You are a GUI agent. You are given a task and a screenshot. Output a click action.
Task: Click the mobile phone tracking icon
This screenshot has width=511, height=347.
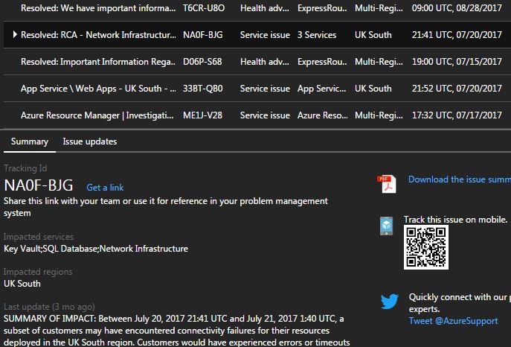pos(387,226)
